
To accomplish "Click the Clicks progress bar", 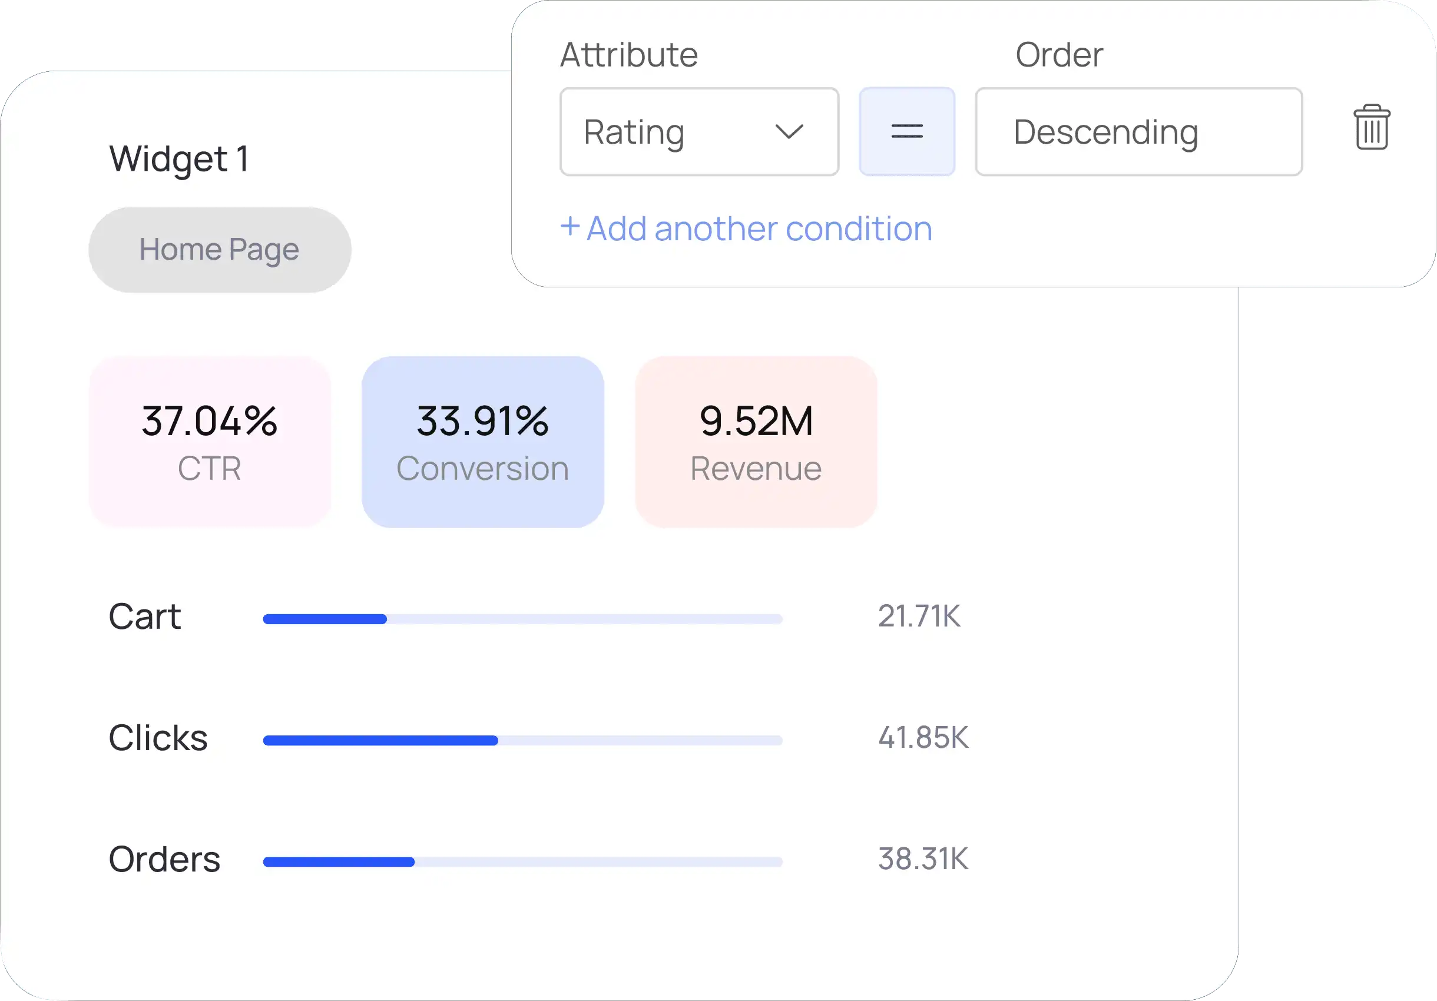I will [522, 740].
